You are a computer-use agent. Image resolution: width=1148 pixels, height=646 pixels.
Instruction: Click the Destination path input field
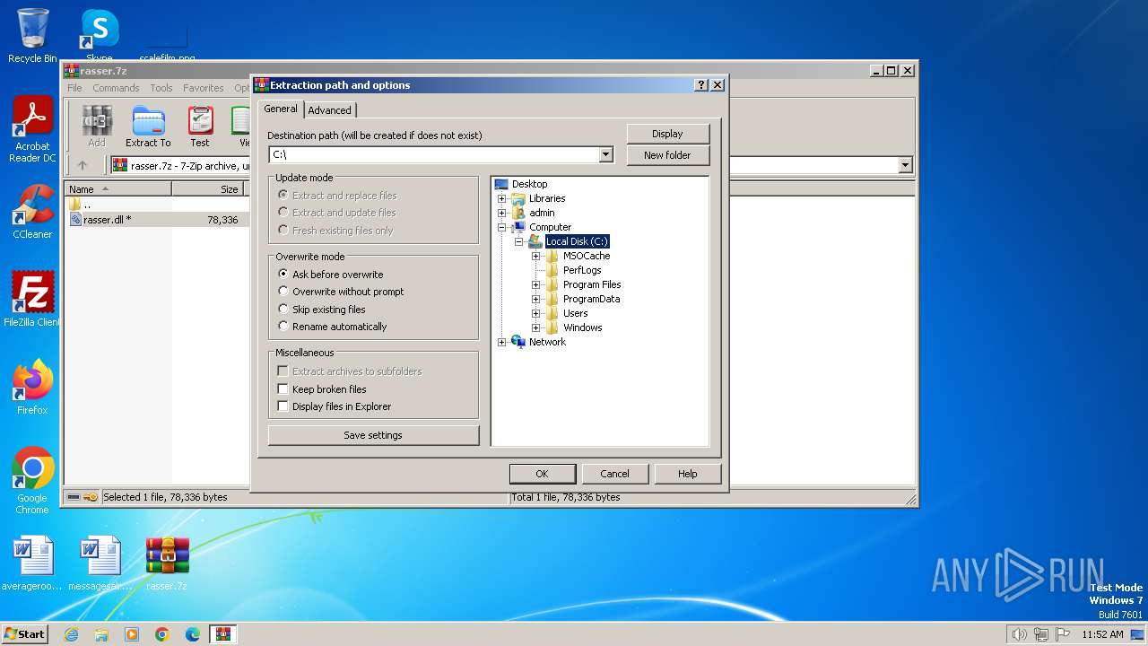[434, 155]
